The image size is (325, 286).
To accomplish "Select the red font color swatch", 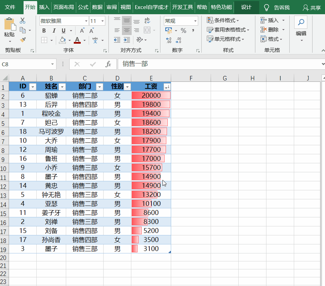I will pos(77,41).
